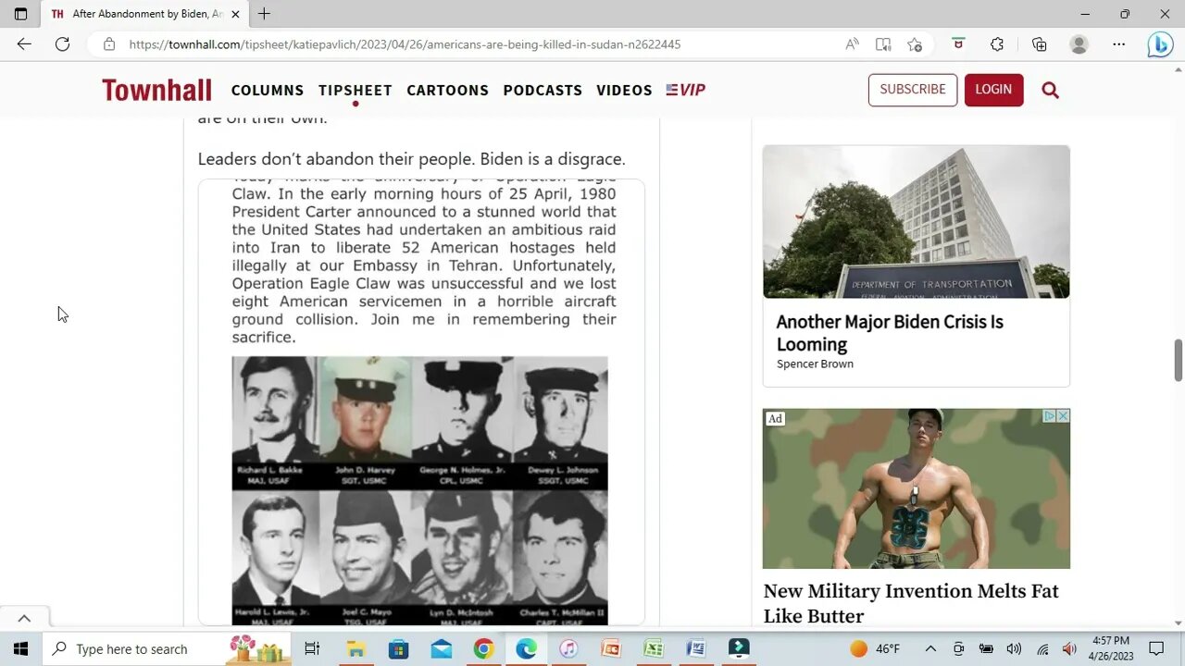Open Another Major Biden Crisis Is Looming
1185x666 pixels.
890,332
